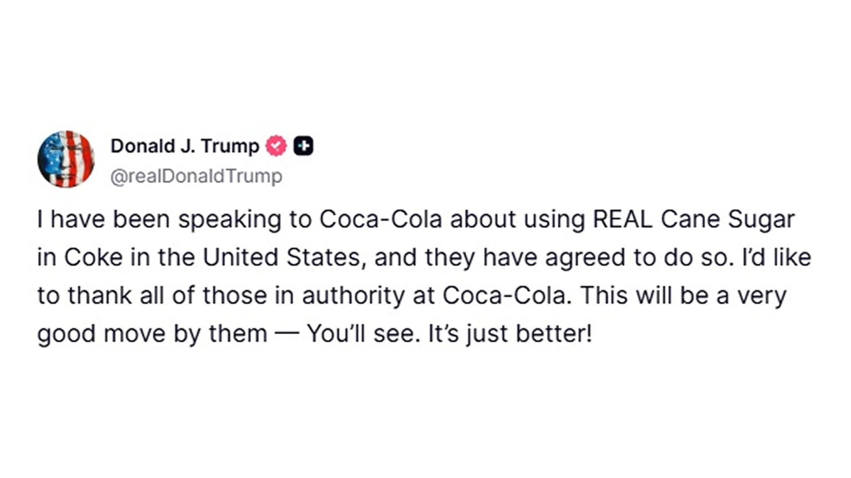
Task: Click the pink verified checkmark badge
Action: [x=276, y=146]
